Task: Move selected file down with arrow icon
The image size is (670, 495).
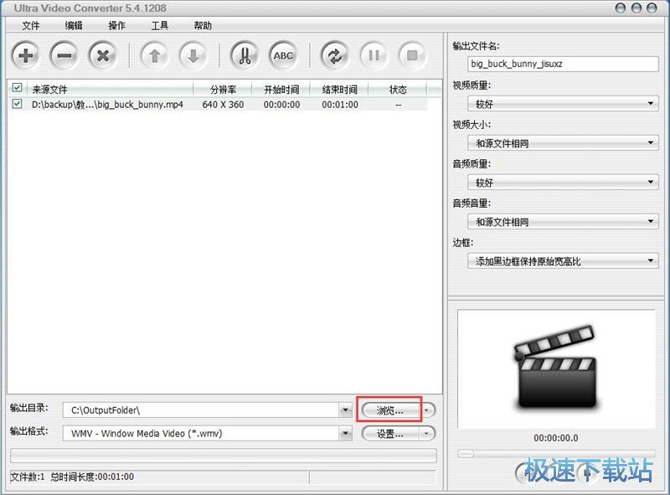Action: (193, 55)
